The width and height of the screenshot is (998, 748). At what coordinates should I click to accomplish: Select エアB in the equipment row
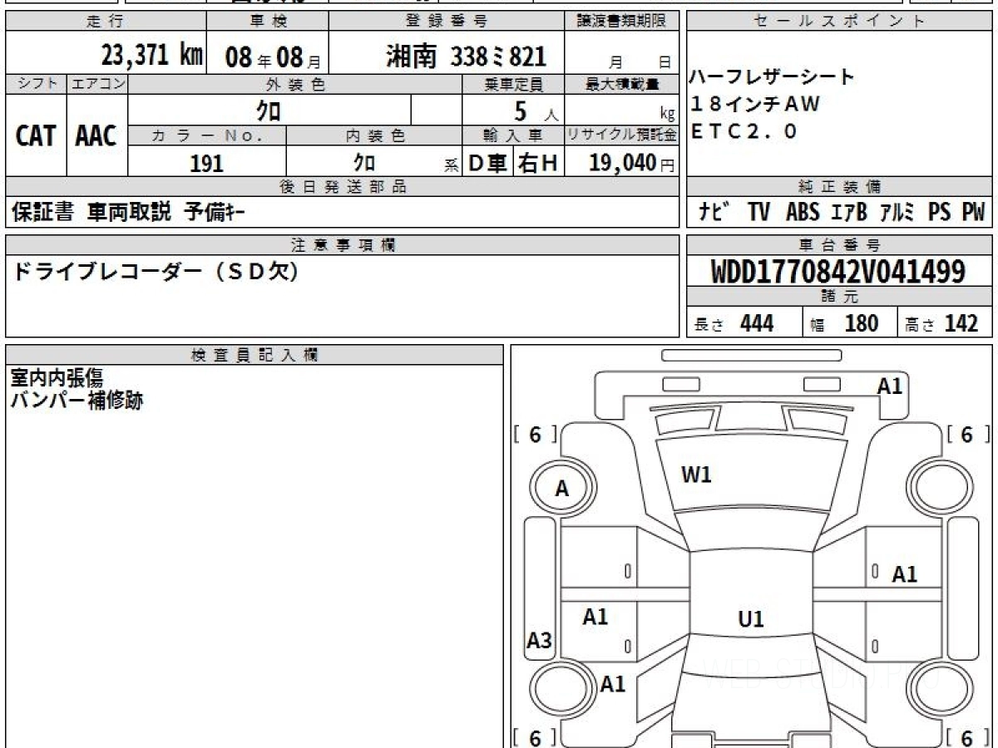click(x=848, y=213)
